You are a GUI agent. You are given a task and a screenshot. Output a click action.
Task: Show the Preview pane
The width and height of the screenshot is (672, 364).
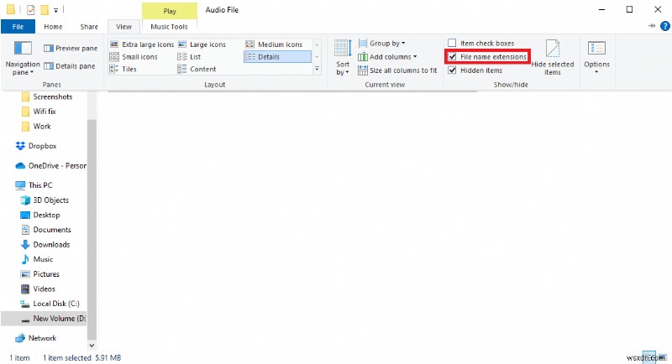[x=71, y=49]
